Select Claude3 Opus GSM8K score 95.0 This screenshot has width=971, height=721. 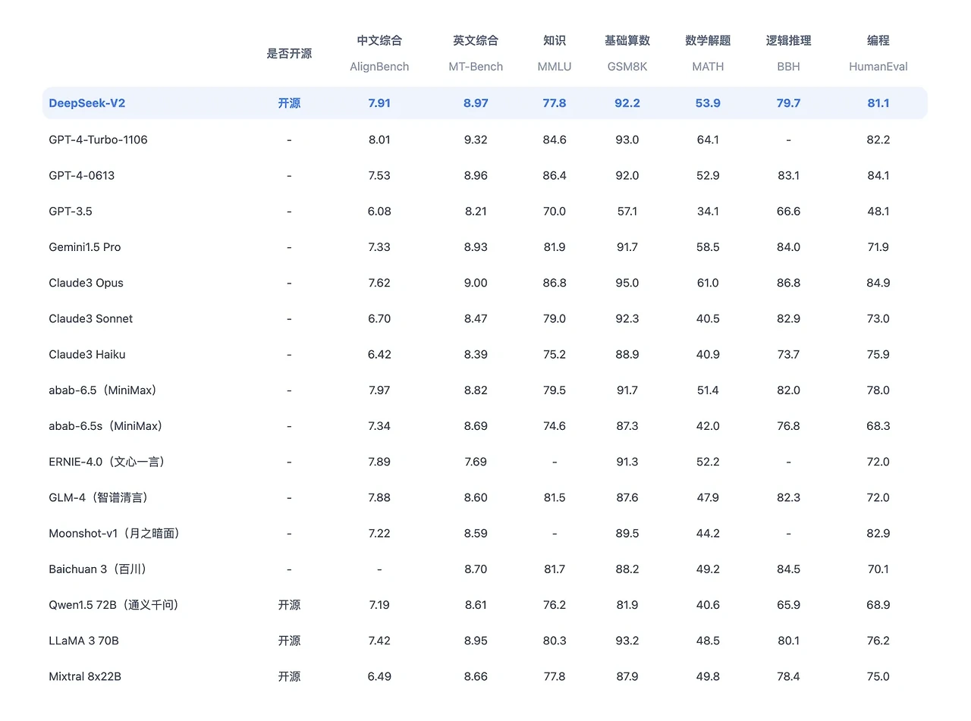627,283
